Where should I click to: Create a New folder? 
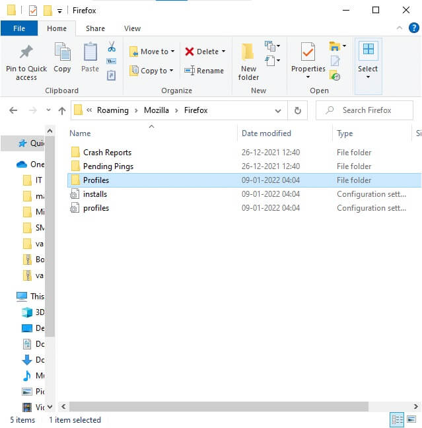point(248,61)
